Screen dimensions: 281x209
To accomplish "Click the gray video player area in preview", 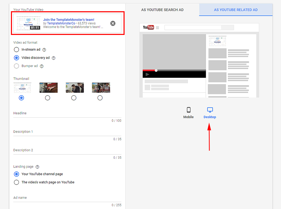I will [174, 52].
